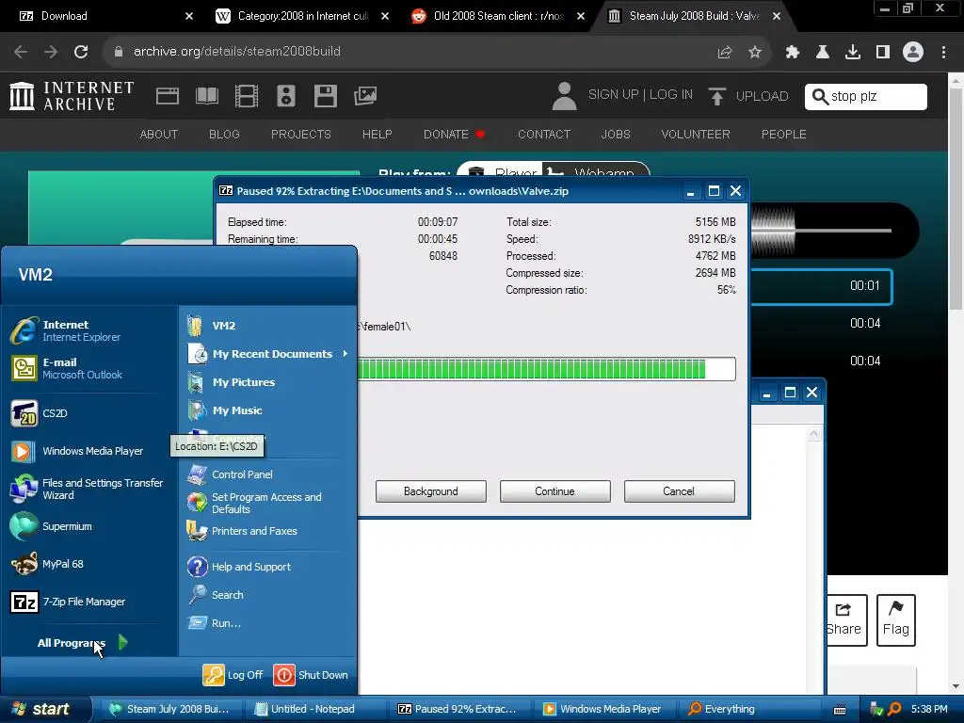Launch Microsoft Outlook E-mail entry
Screen dimensions: 964x723
pyautogui.click(x=67, y=368)
